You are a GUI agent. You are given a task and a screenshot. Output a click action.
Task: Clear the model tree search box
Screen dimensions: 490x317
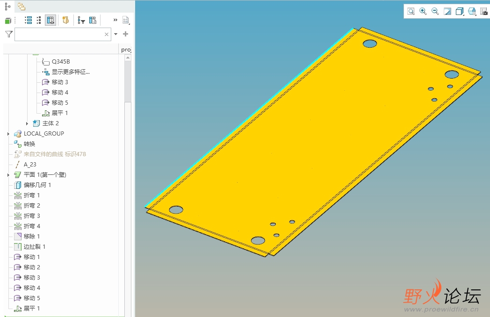tap(107, 34)
